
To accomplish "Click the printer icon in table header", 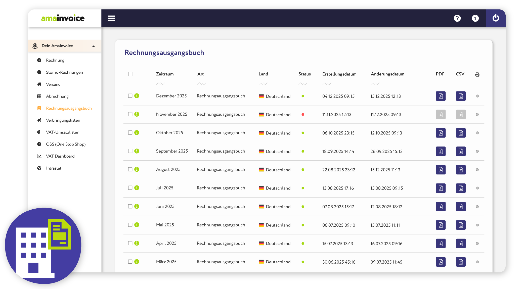I will pyautogui.click(x=477, y=74).
